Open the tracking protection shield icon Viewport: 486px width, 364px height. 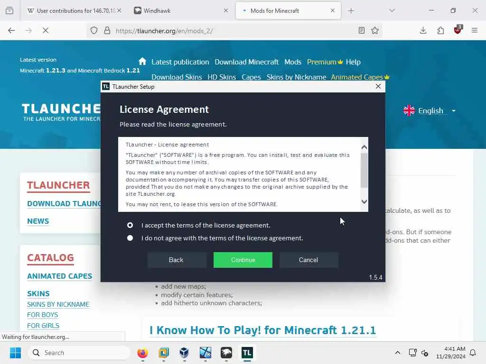94,30
